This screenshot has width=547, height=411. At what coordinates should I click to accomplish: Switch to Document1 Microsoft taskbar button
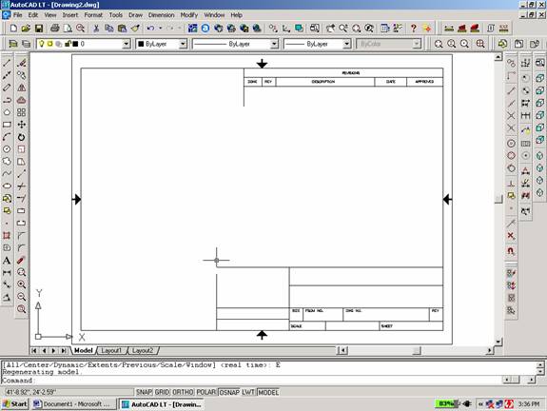(x=72, y=404)
